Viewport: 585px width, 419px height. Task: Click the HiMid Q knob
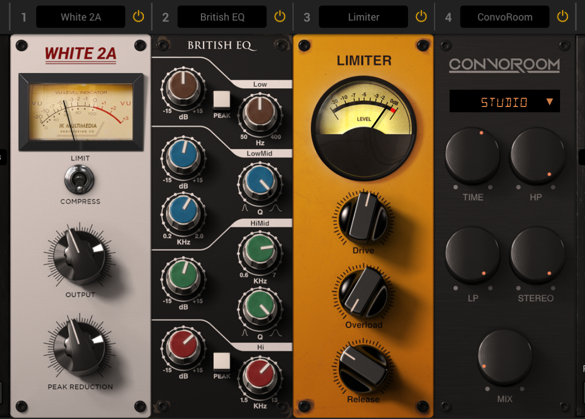[260, 308]
